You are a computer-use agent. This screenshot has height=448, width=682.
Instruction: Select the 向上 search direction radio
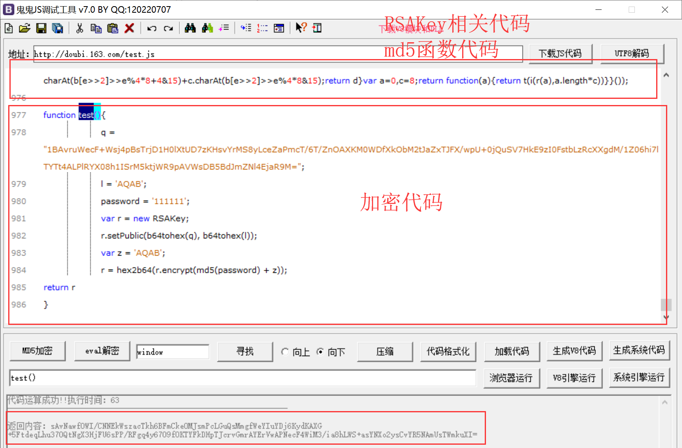point(285,352)
